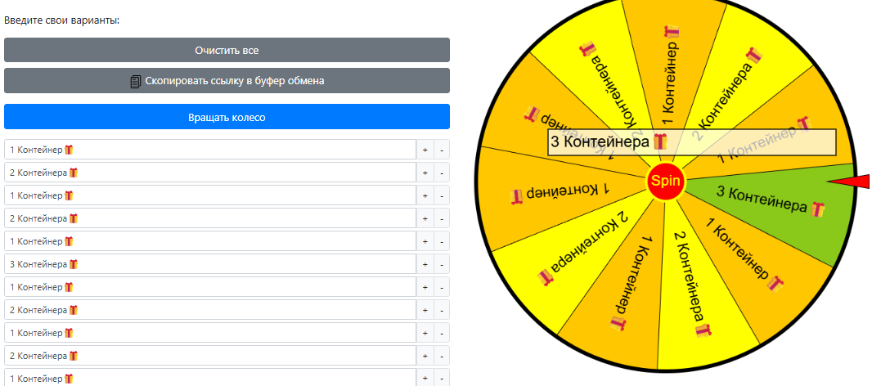Click the Очистить все button

coord(227,50)
